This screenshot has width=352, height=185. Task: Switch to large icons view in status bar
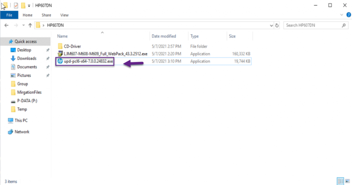point(346,181)
